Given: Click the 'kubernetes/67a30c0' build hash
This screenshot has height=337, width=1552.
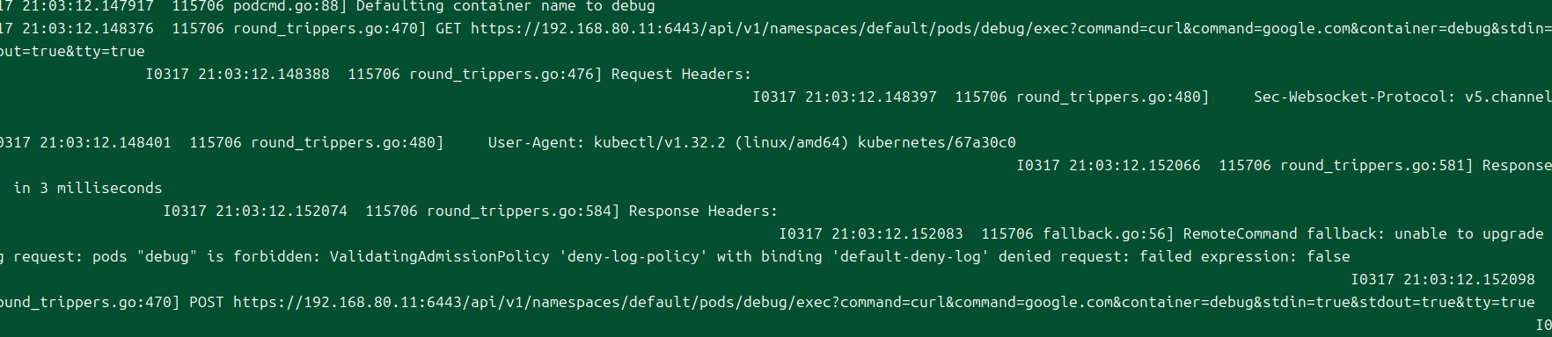Looking at the screenshot, I should click(937, 143).
